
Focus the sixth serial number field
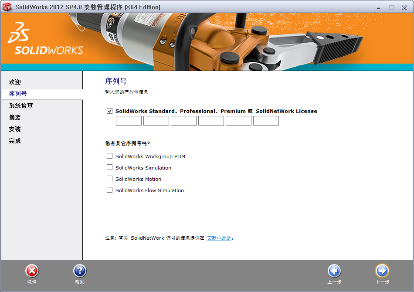tap(266, 121)
